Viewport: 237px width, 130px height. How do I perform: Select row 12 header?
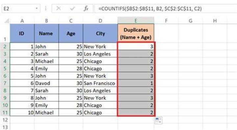[5, 120]
